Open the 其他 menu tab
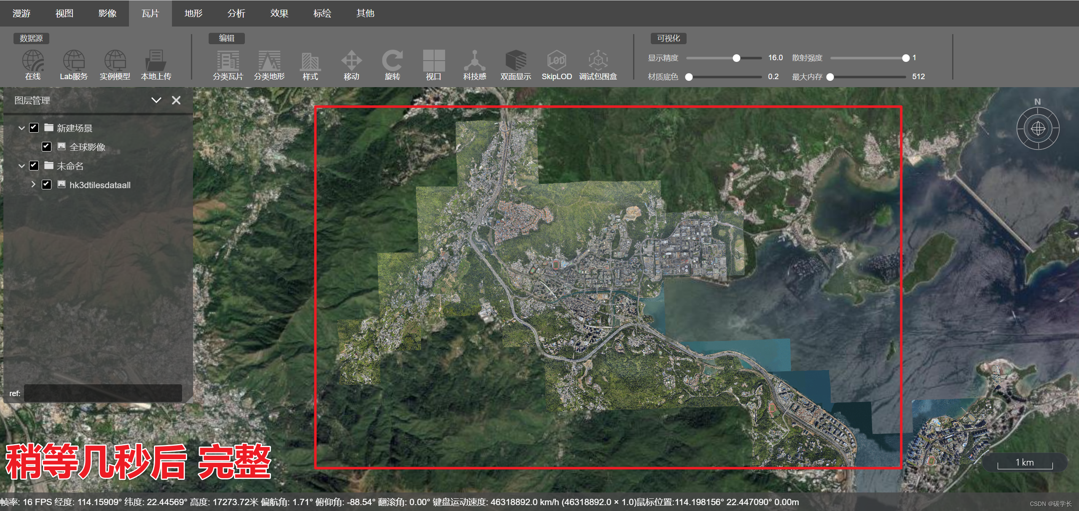The height and width of the screenshot is (511, 1079). click(365, 13)
